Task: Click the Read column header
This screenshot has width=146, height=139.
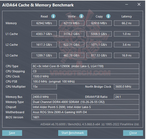Action: [x=44, y=16]
